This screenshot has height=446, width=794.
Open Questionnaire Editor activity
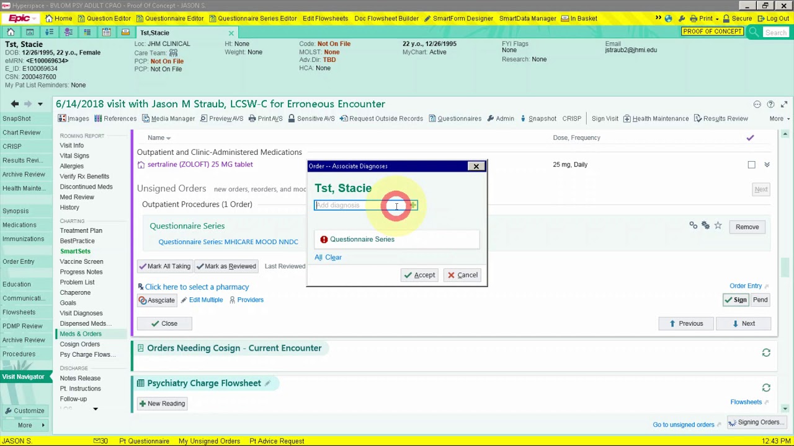pyautogui.click(x=169, y=19)
